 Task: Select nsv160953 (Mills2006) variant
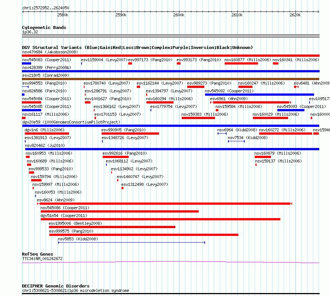coord(27,157)
